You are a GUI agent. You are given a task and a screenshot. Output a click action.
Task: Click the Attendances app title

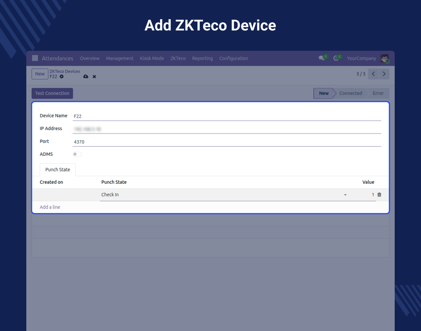point(58,58)
